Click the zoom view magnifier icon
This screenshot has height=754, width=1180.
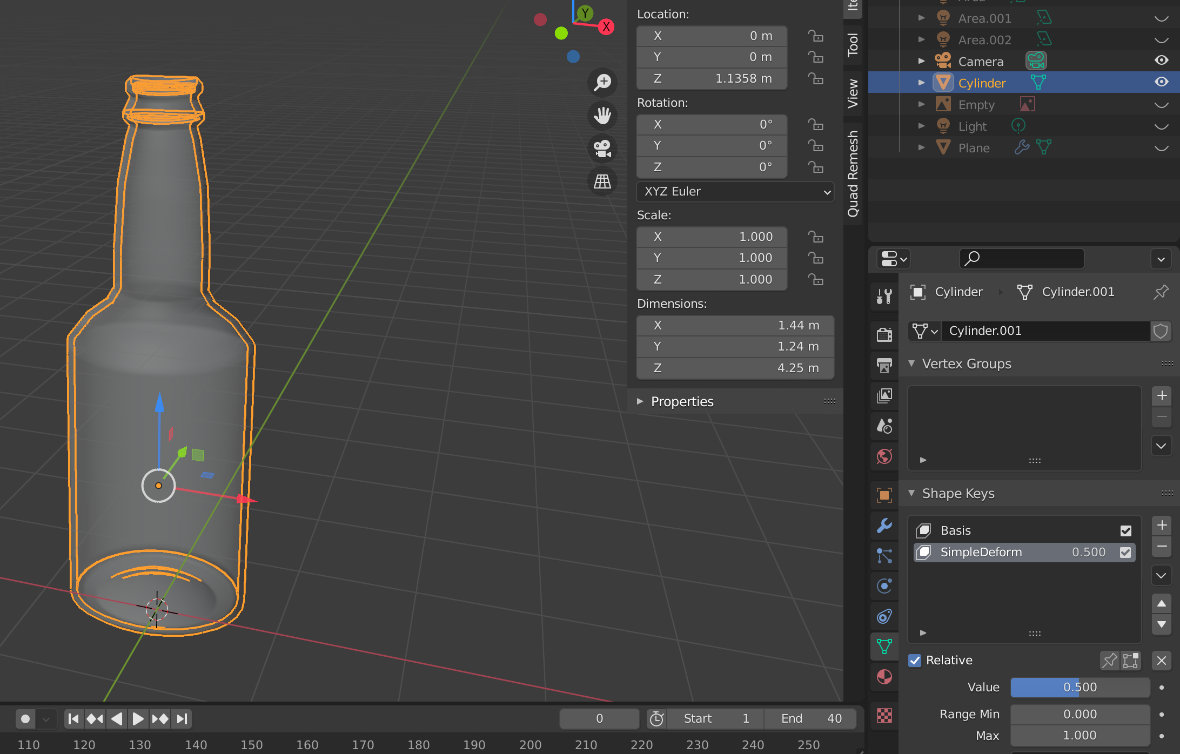click(x=602, y=82)
